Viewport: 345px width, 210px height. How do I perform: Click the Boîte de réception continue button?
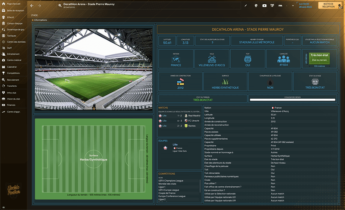click(x=329, y=5)
